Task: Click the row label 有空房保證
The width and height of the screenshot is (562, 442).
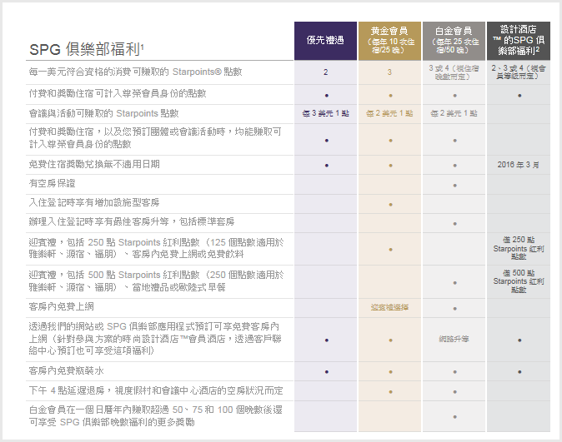Action: pos(53,184)
